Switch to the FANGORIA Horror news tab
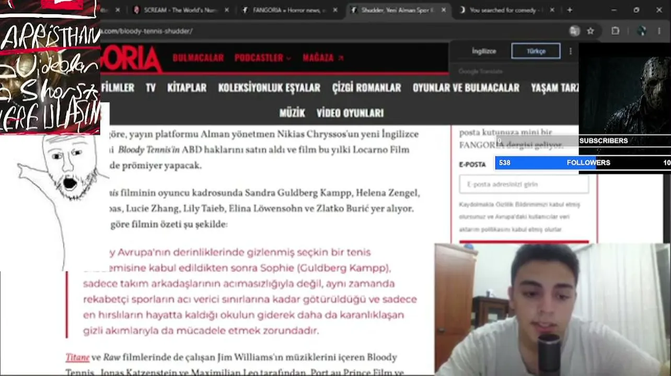 pyautogui.click(x=290, y=10)
